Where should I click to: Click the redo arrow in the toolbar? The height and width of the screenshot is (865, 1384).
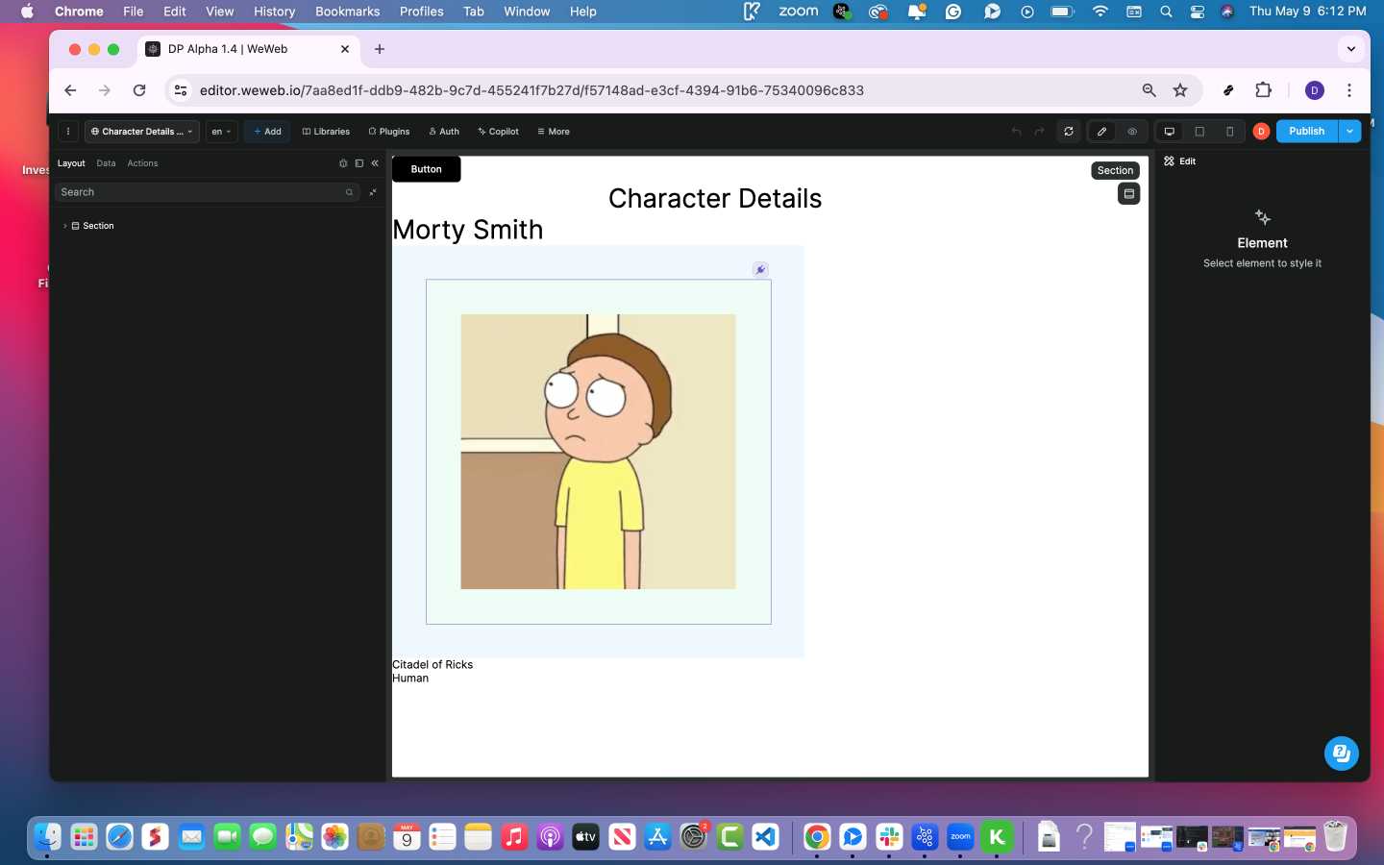(1039, 132)
